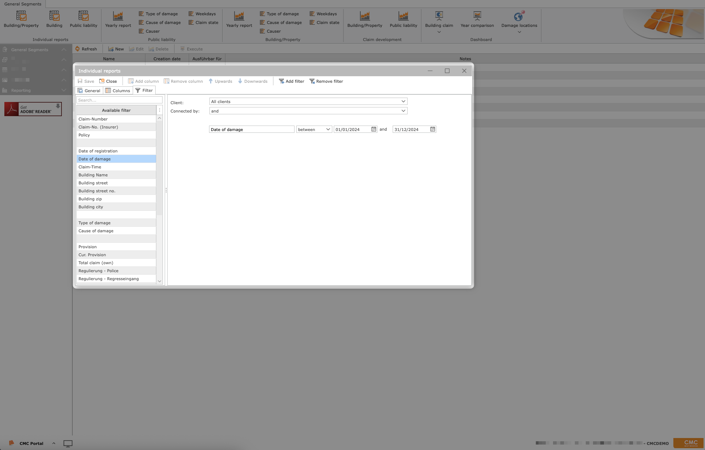Image resolution: width=705 pixels, height=450 pixels.
Task: Click New to create a report
Action: tap(116, 49)
